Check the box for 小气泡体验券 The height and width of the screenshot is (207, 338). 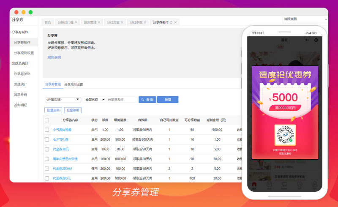(47, 130)
